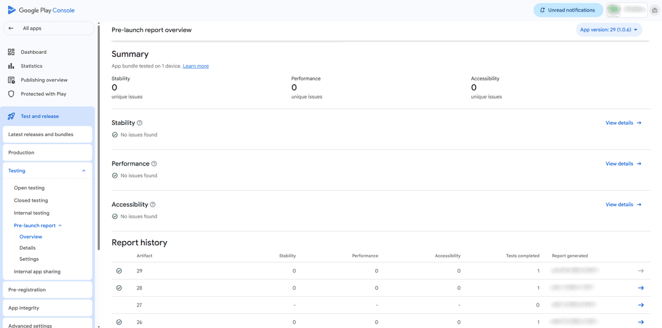Click the help icon next to Performance
Screen dimensions: 662x328
click(x=154, y=164)
